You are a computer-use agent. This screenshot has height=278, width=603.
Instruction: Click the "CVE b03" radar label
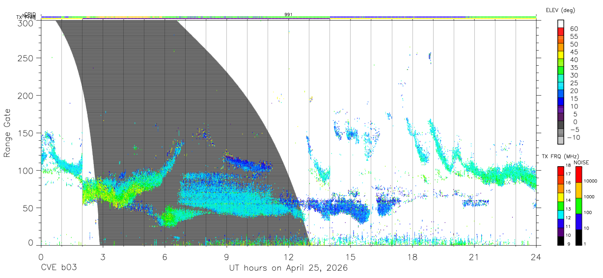coord(58,268)
